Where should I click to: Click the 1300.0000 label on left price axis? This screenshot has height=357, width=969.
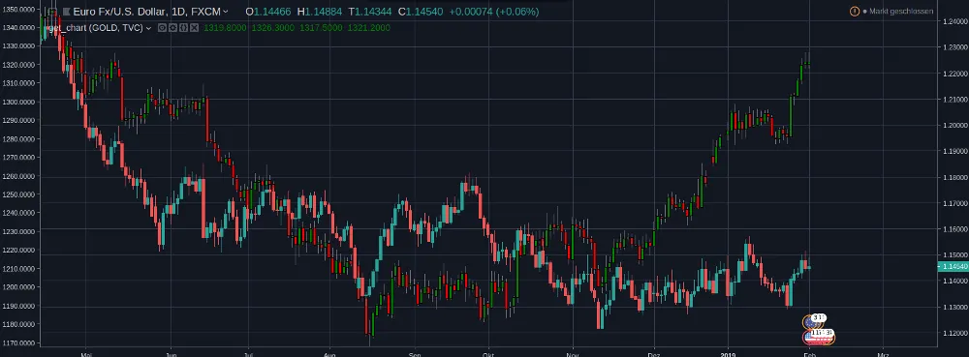(x=18, y=102)
